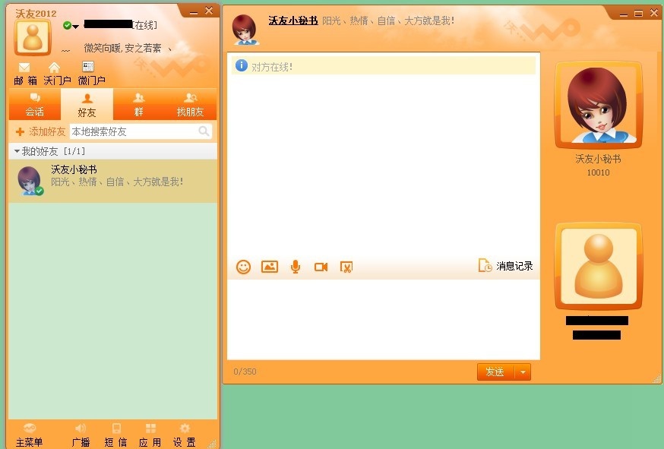Click the 添加好友 button
The height and width of the screenshot is (449, 664).
pyautogui.click(x=40, y=131)
